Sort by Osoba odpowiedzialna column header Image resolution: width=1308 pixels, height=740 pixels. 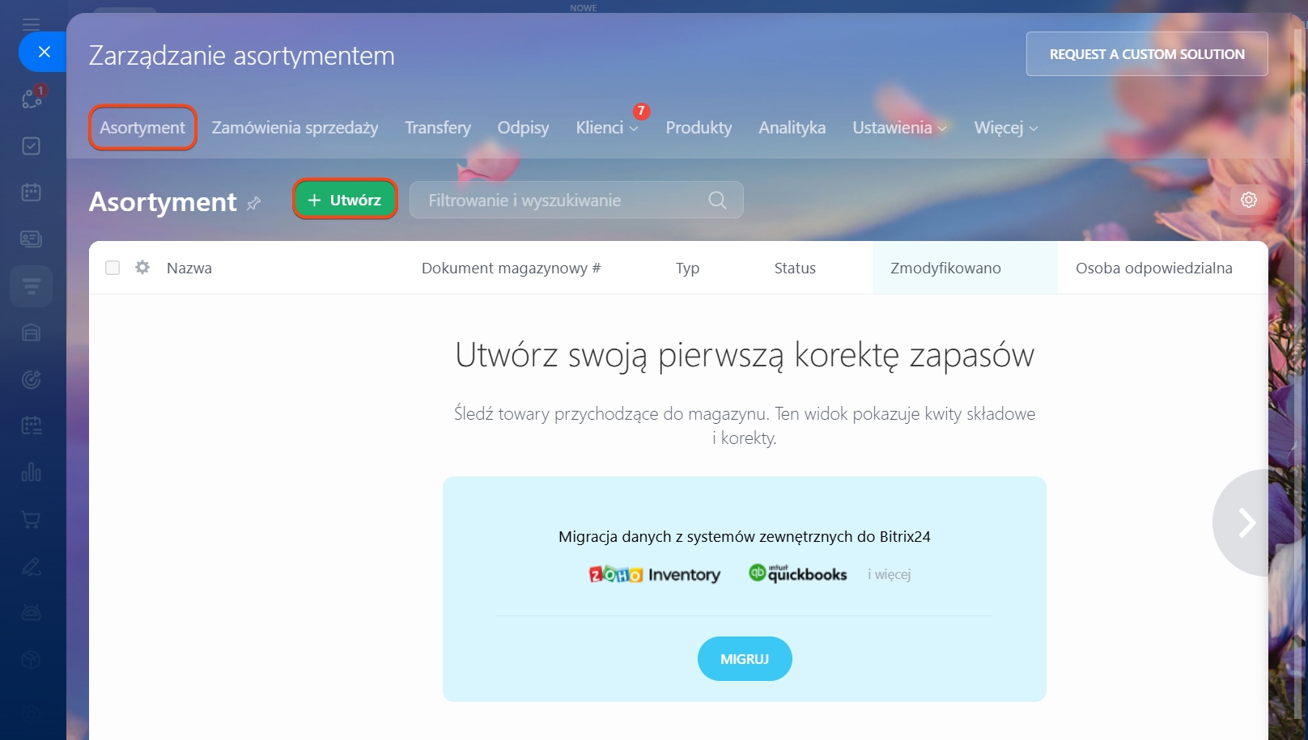(x=1153, y=268)
